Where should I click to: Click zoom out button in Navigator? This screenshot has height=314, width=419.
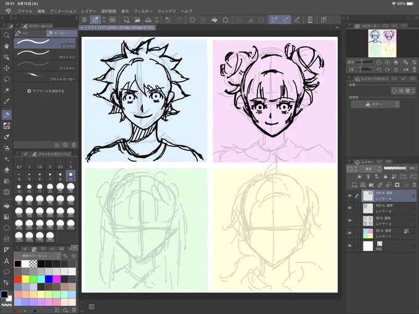click(x=379, y=62)
